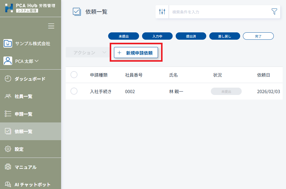Viewport: 286px width, 189px height.
Task: Open search condition sliders icon
Action: point(162,12)
